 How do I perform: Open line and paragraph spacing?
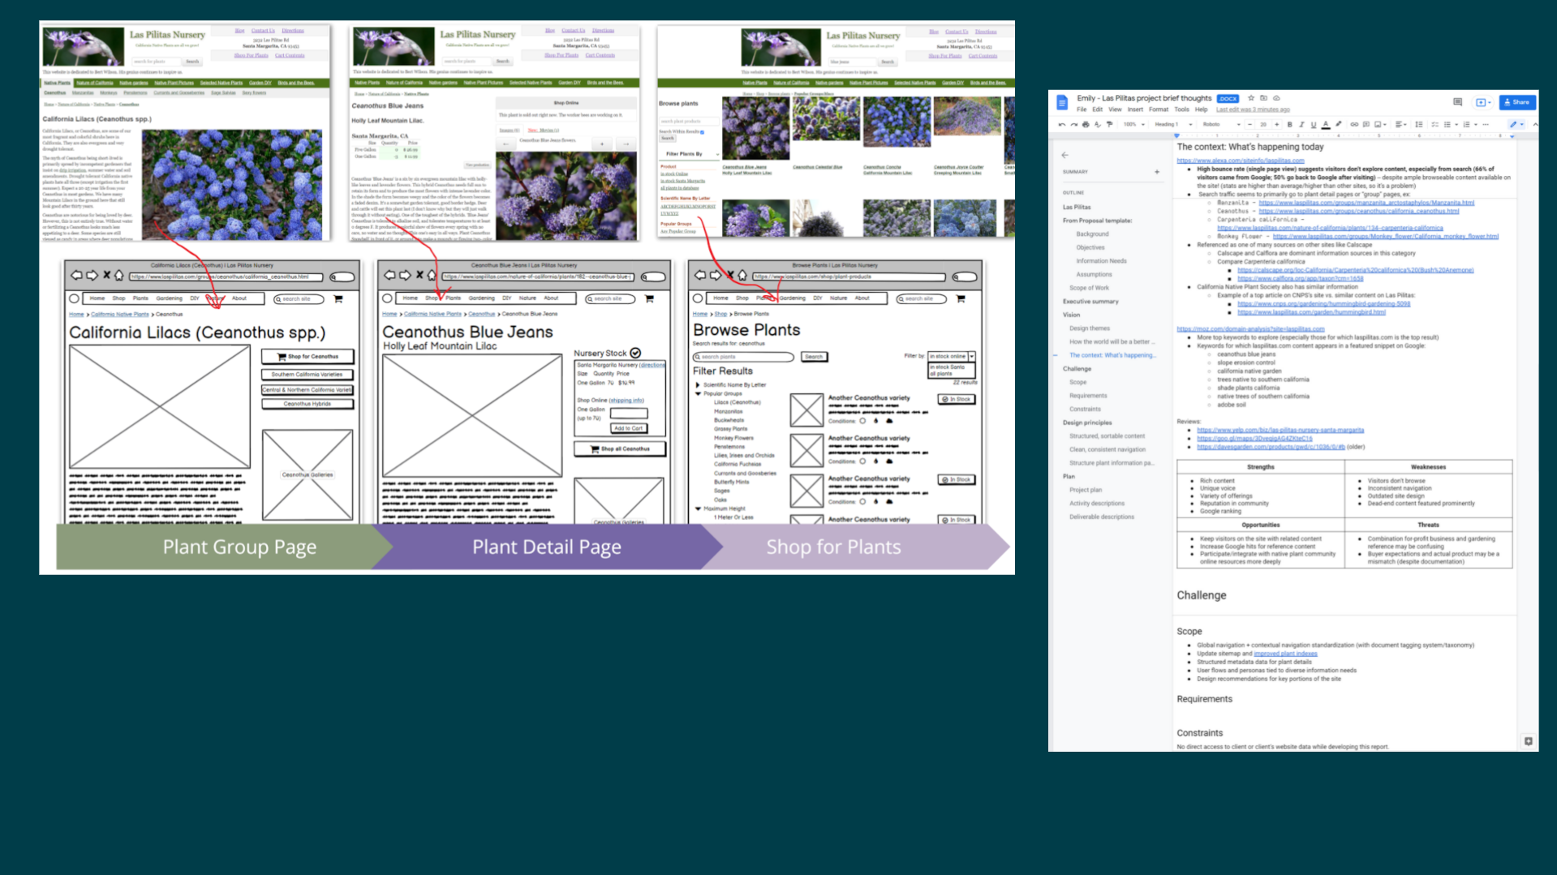pyautogui.click(x=1419, y=124)
